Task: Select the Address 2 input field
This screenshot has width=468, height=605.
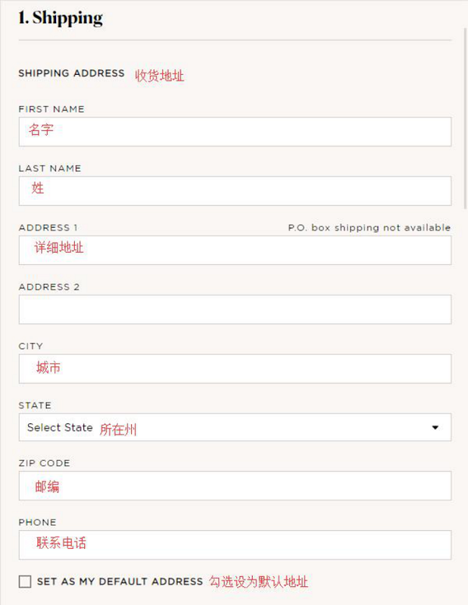Action: (235, 310)
